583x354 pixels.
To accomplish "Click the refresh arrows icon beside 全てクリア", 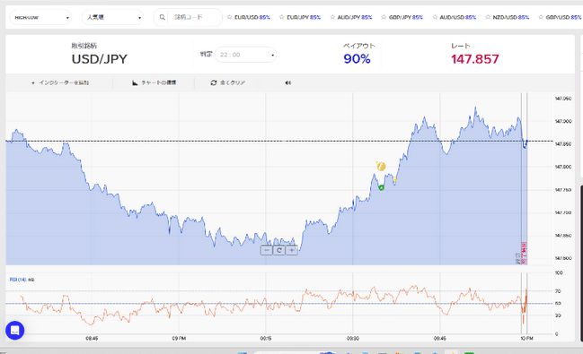I will pyautogui.click(x=214, y=82).
